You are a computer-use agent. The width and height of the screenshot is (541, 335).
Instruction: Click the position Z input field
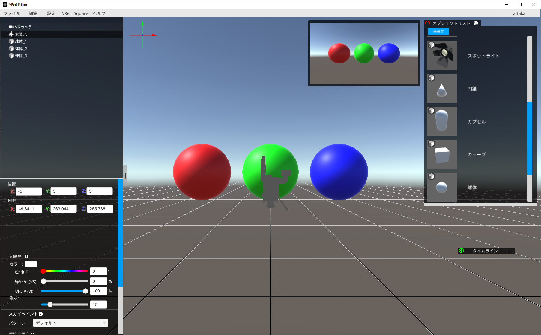coord(100,191)
